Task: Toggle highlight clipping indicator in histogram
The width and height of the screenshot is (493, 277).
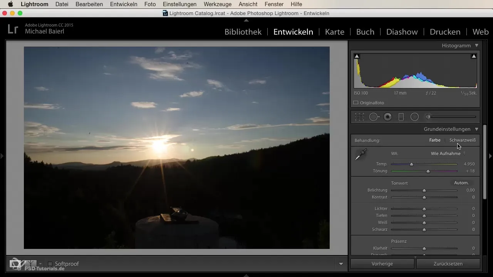Action: pyautogui.click(x=474, y=56)
